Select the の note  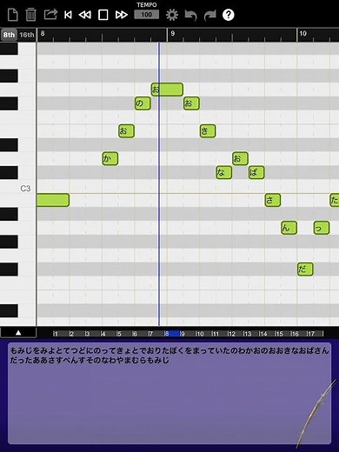[143, 103]
